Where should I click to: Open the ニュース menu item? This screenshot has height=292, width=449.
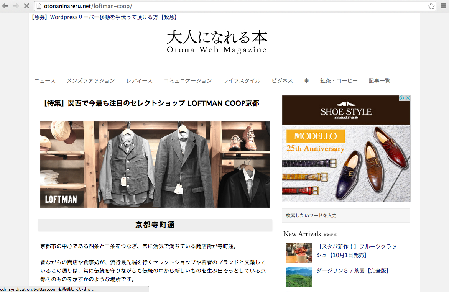[45, 81]
